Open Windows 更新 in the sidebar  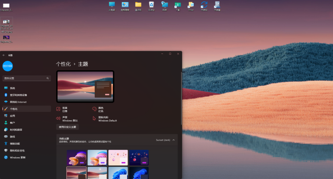point(27,157)
